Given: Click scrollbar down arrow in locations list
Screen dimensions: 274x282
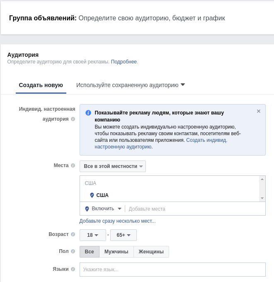Looking at the screenshot, I should tap(262, 198).
